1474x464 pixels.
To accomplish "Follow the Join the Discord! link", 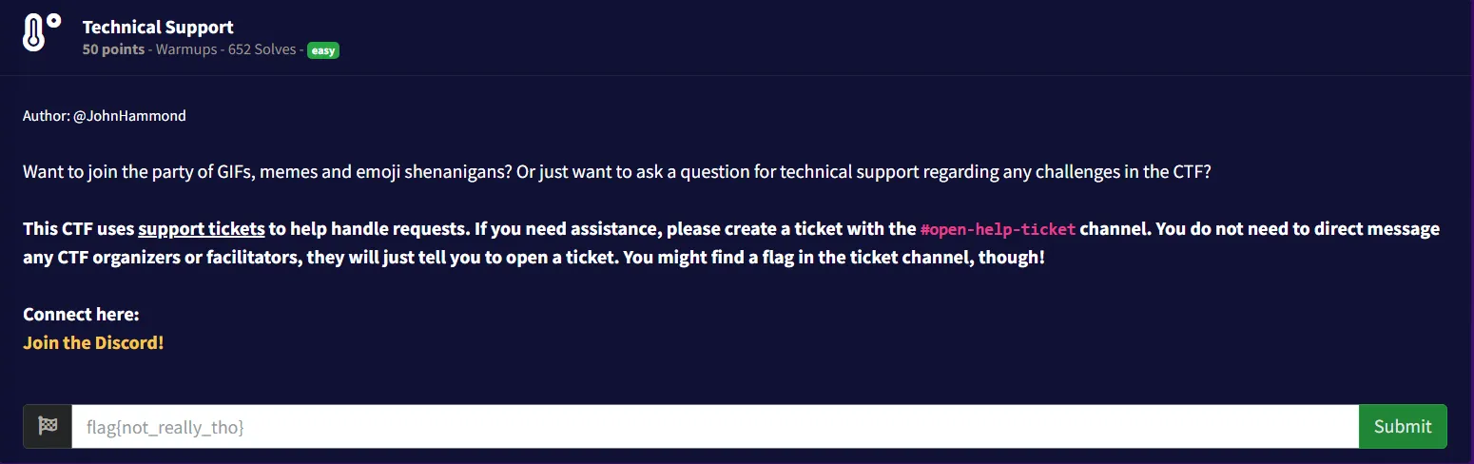I will pos(93,342).
